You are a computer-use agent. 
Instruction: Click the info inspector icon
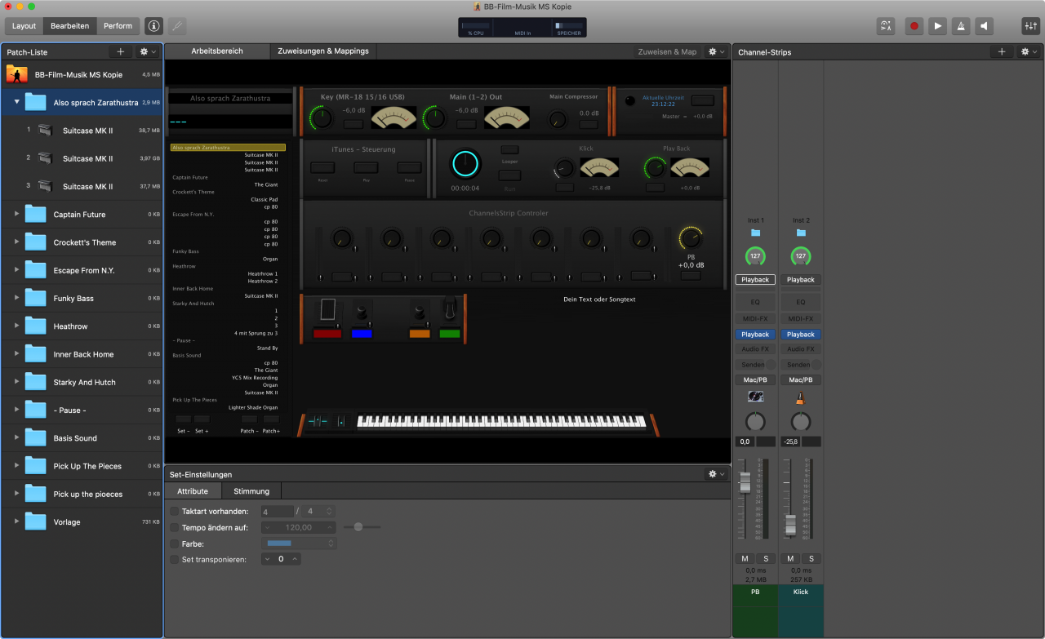[153, 26]
